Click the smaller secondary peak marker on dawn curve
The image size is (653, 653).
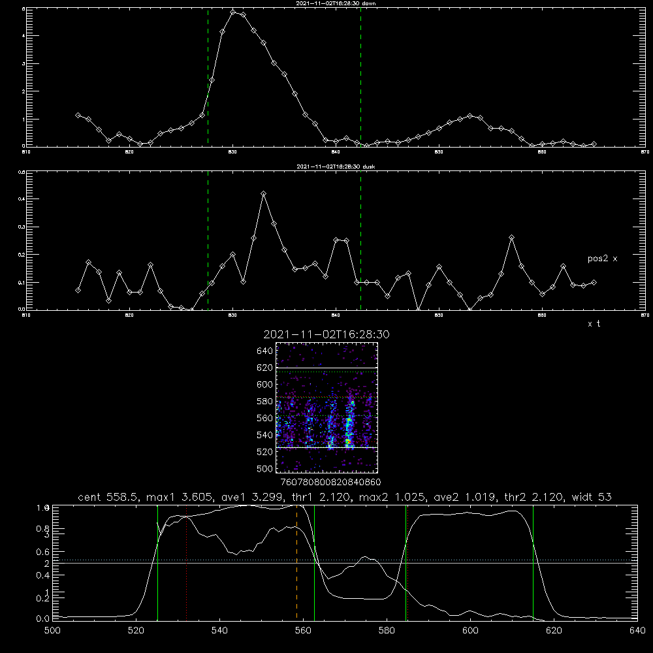[470, 116]
